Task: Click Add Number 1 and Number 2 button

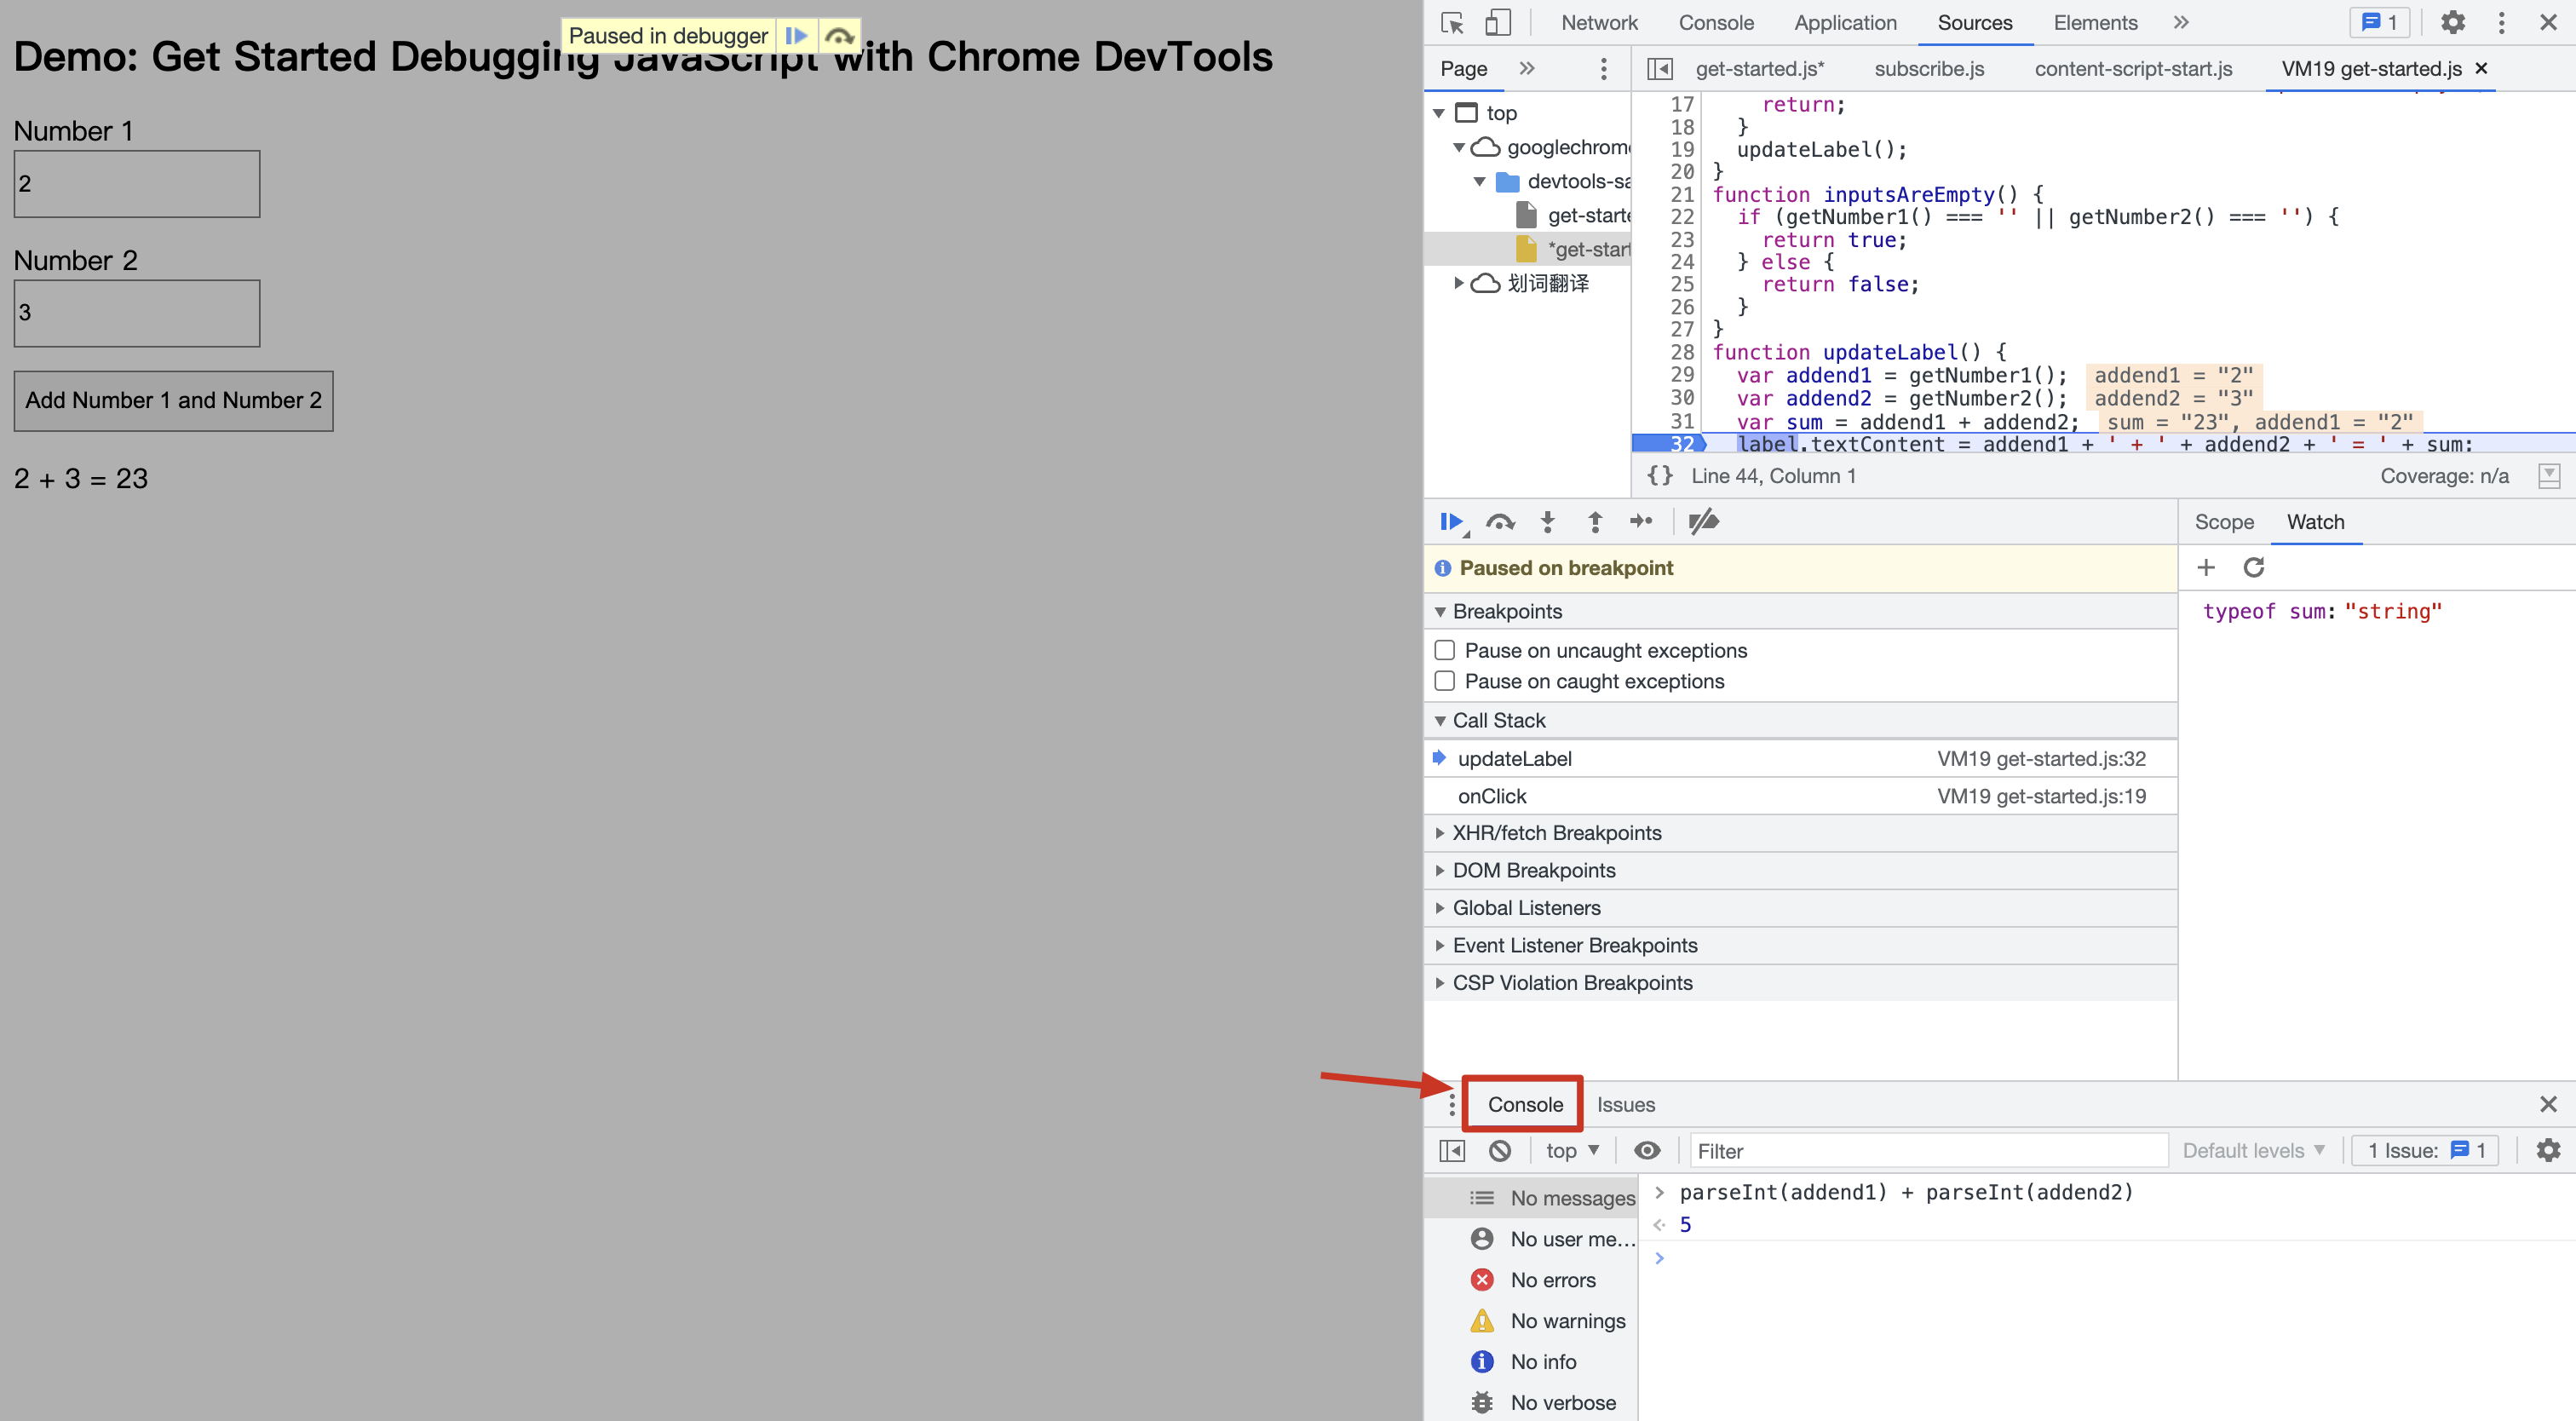Action: pos(173,401)
